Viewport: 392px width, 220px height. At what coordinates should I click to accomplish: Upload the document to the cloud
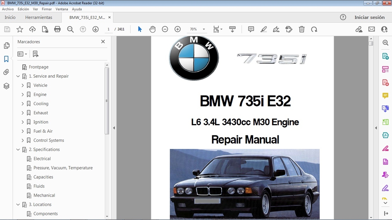pyautogui.click(x=32, y=29)
